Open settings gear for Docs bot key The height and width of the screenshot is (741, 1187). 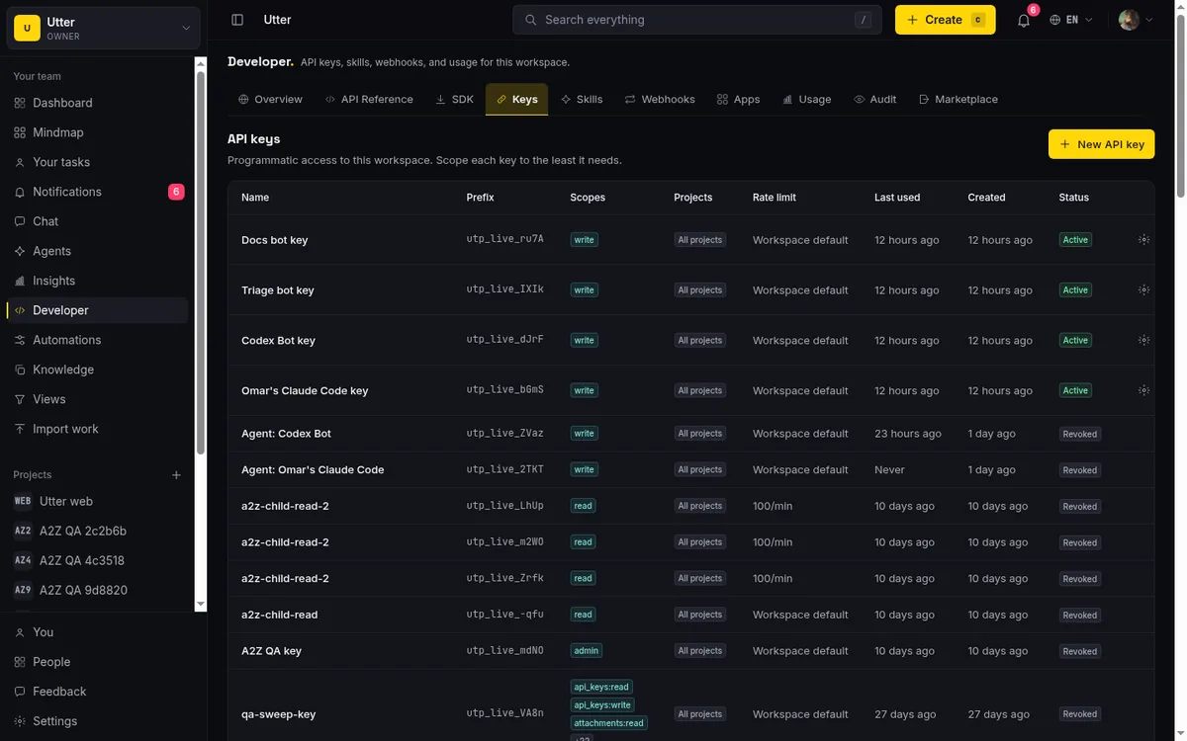1143,240
